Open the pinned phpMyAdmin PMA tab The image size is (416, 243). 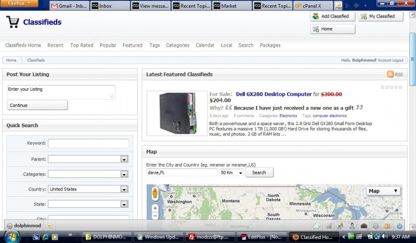click(339, 6)
